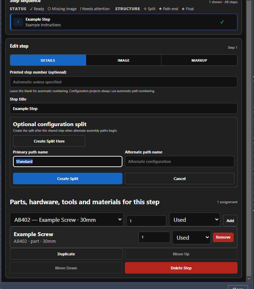Focus the Primary path name field
The height and width of the screenshot is (289, 254).
point(68,161)
